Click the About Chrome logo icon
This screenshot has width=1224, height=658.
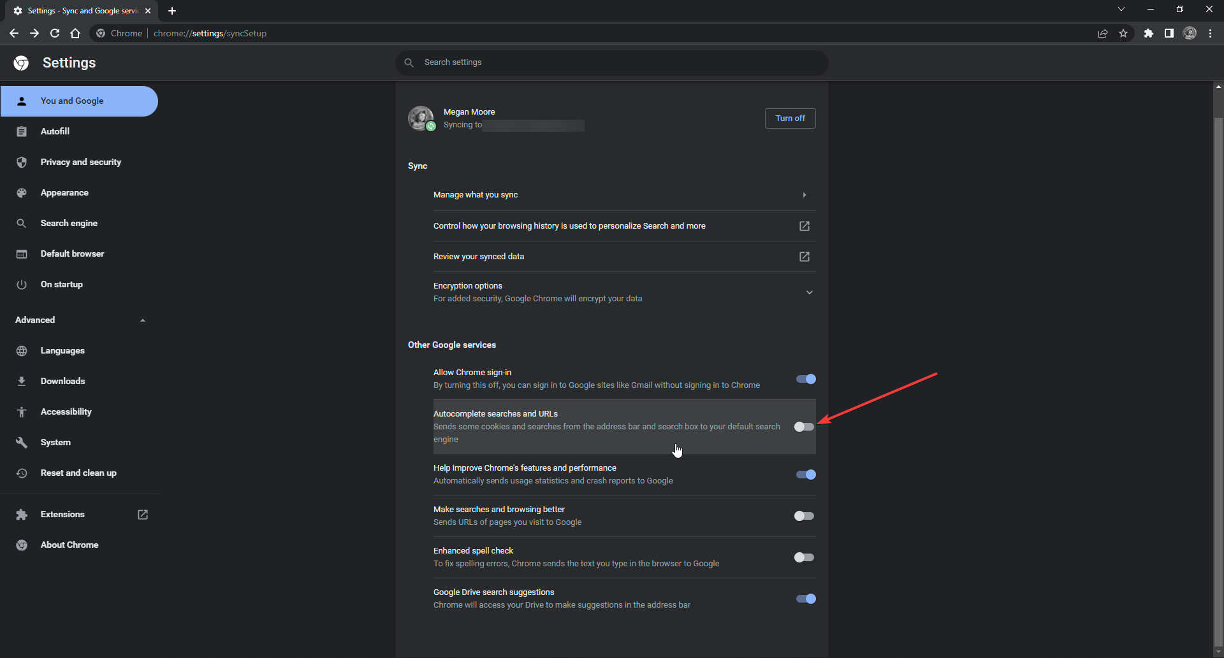(22, 545)
